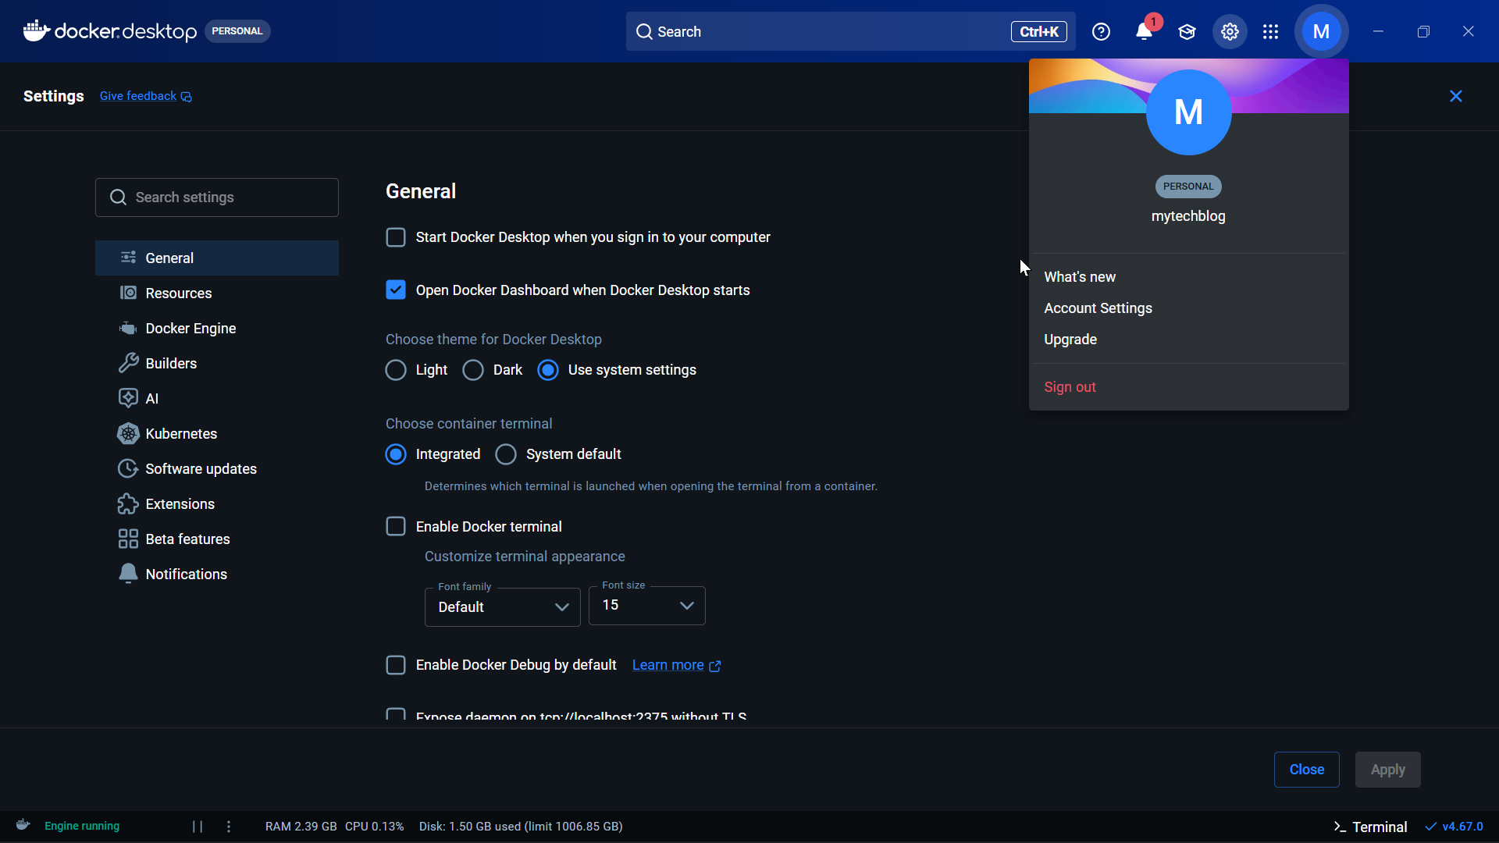
Task: Pause the engine from status bar
Action: click(x=198, y=827)
